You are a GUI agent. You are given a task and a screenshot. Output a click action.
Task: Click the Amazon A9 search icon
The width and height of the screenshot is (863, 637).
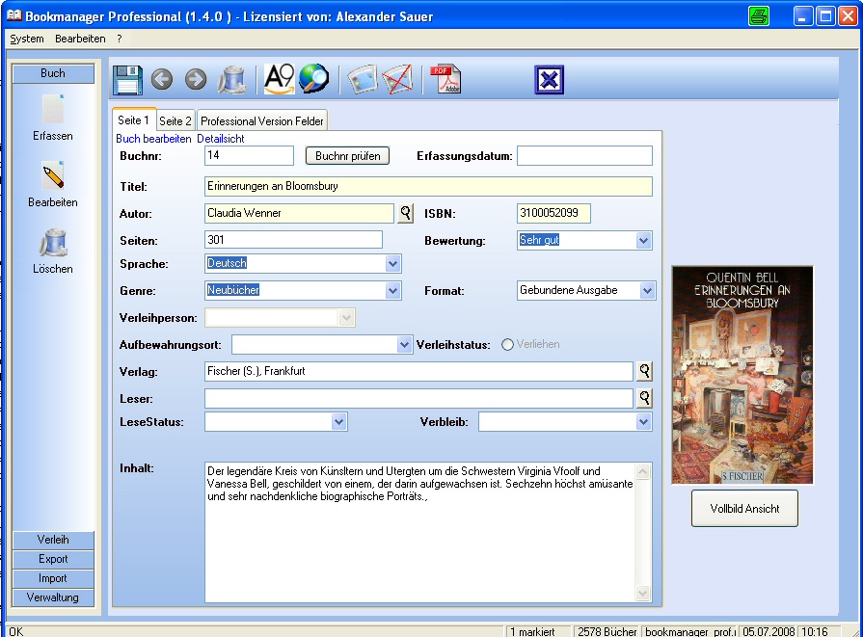coord(279,79)
